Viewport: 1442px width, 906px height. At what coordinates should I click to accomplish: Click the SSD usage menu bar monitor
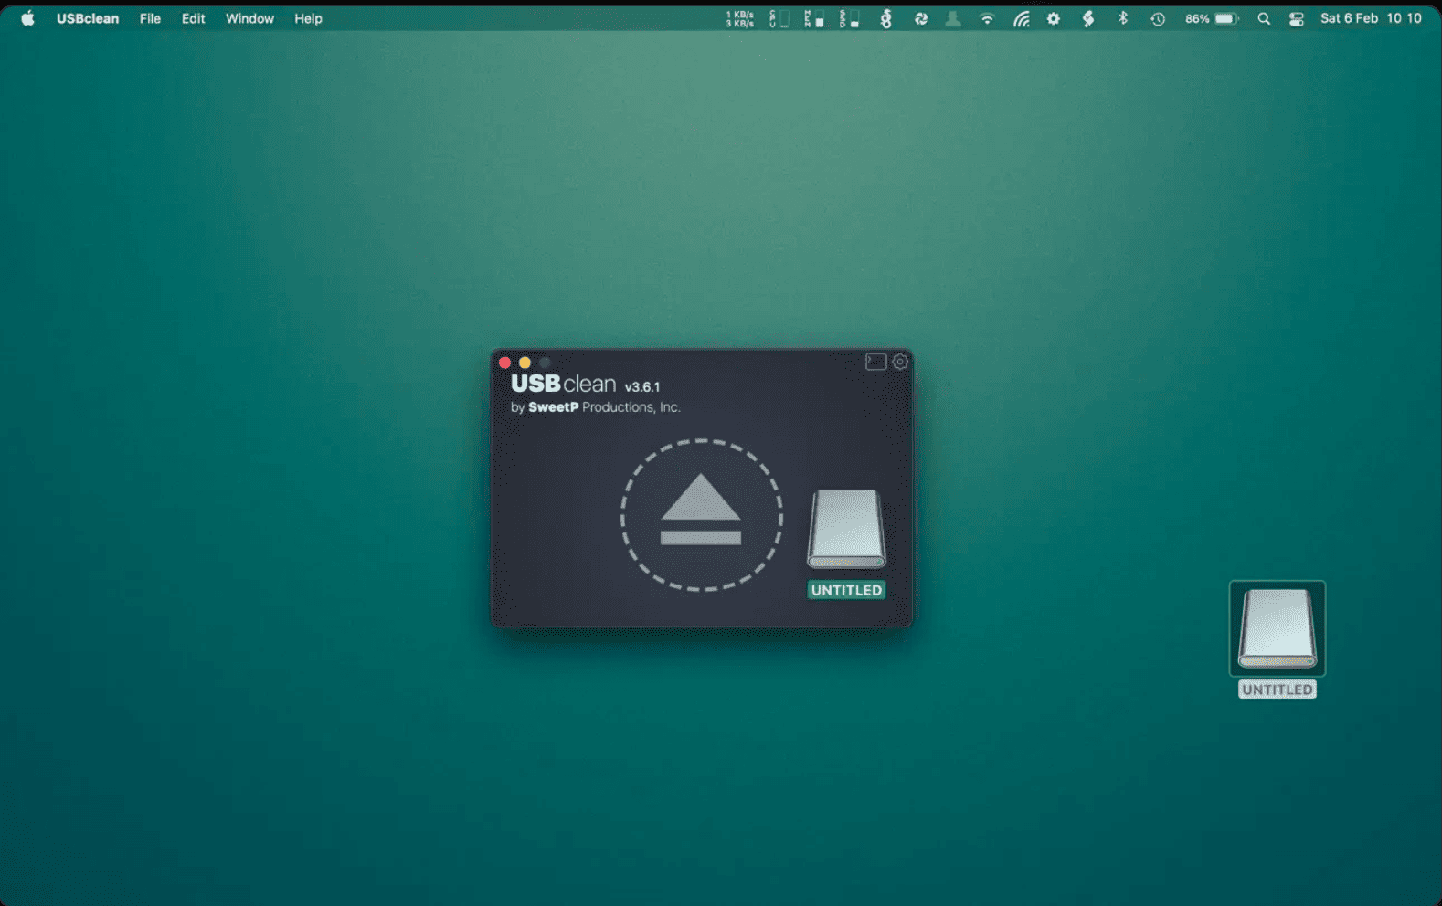pyautogui.click(x=849, y=18)
